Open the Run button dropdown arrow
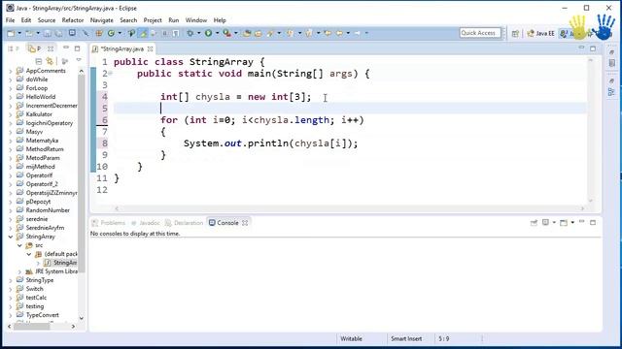Viewport: 622px width, 349px height. (217, 33)
